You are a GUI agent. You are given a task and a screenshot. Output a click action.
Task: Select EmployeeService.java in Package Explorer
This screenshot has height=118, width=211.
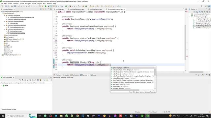[16, 31]
